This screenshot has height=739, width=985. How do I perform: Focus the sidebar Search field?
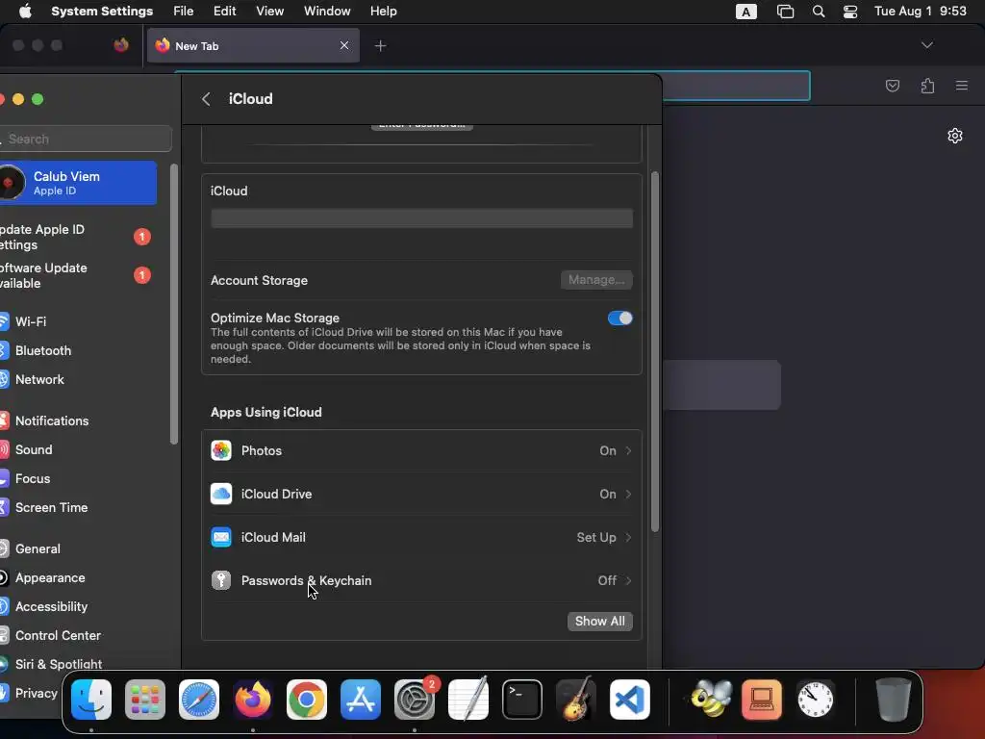tap(86, 139)
